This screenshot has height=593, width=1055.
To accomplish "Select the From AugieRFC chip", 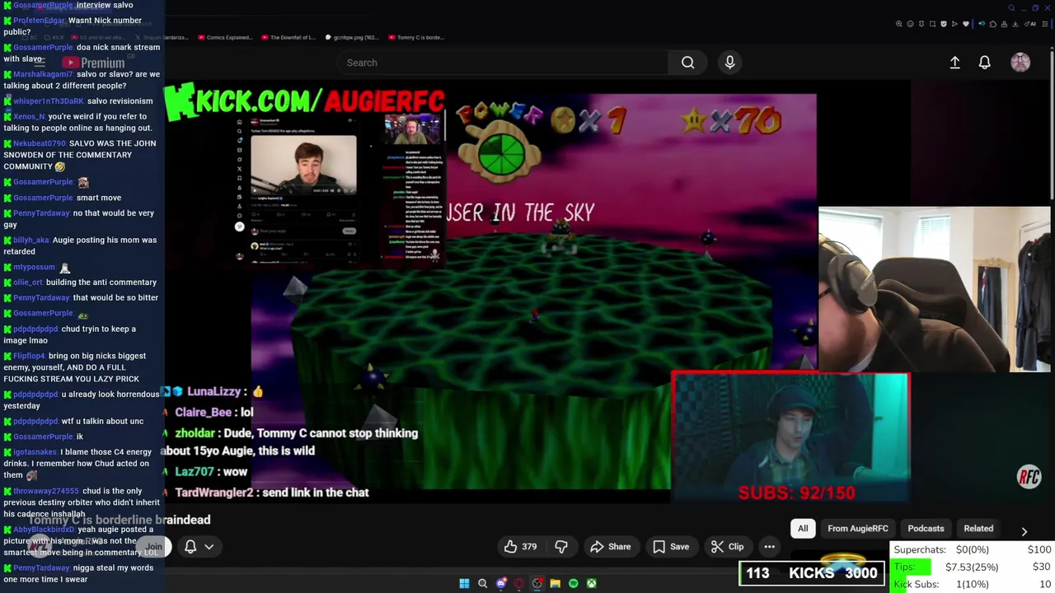I will (x=858, y=528).
